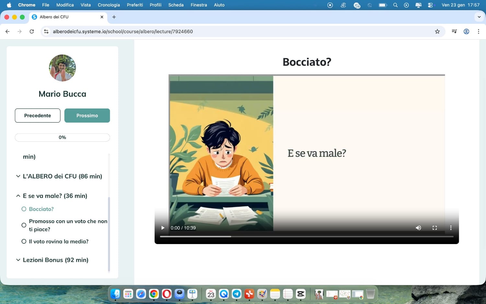Go to the Precedente lesson

(38, 115)
